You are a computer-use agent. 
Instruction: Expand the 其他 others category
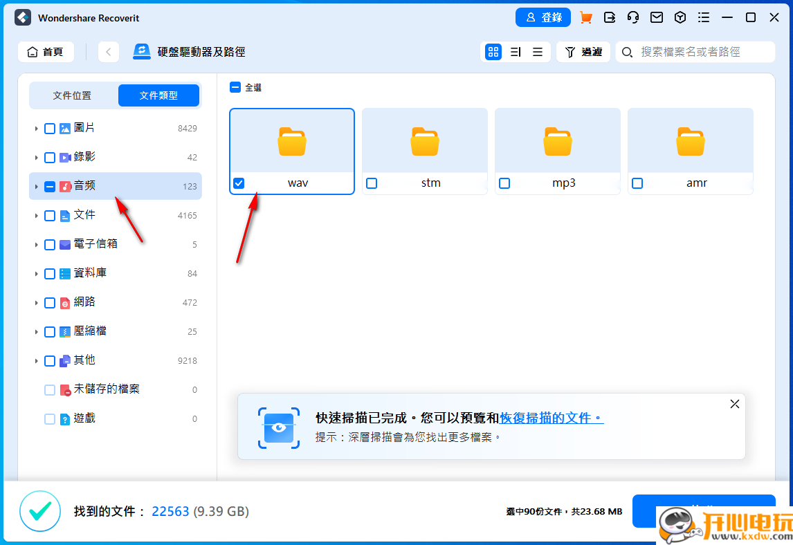pos(36,360)
